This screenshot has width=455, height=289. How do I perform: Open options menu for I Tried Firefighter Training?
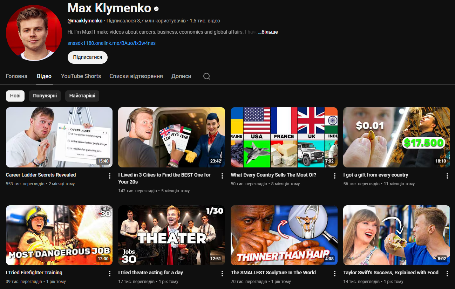coord(110,274)
